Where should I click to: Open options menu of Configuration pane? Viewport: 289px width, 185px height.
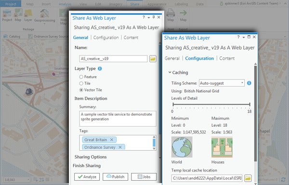243,38
